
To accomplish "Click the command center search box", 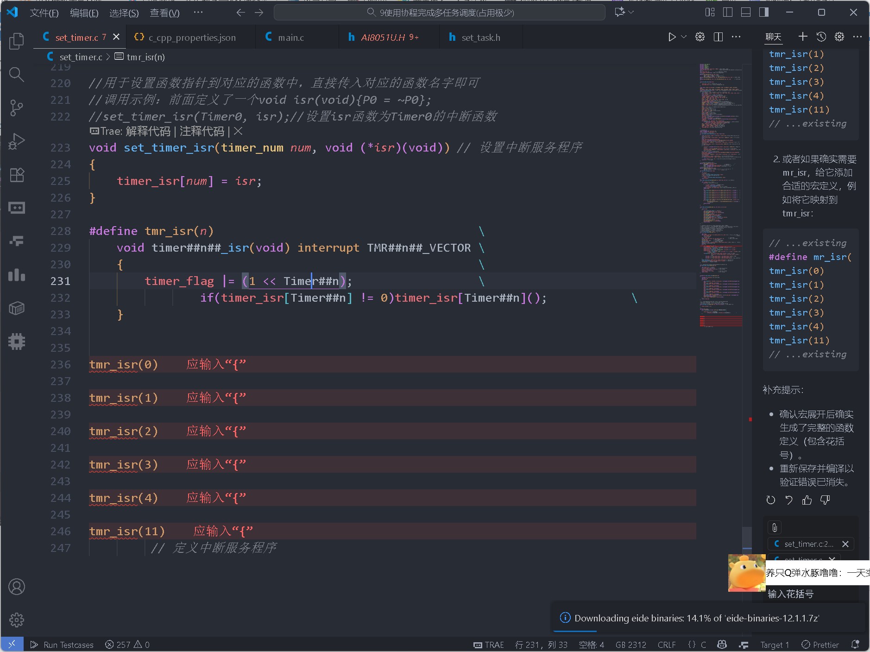I will click(x=440, y=13).
